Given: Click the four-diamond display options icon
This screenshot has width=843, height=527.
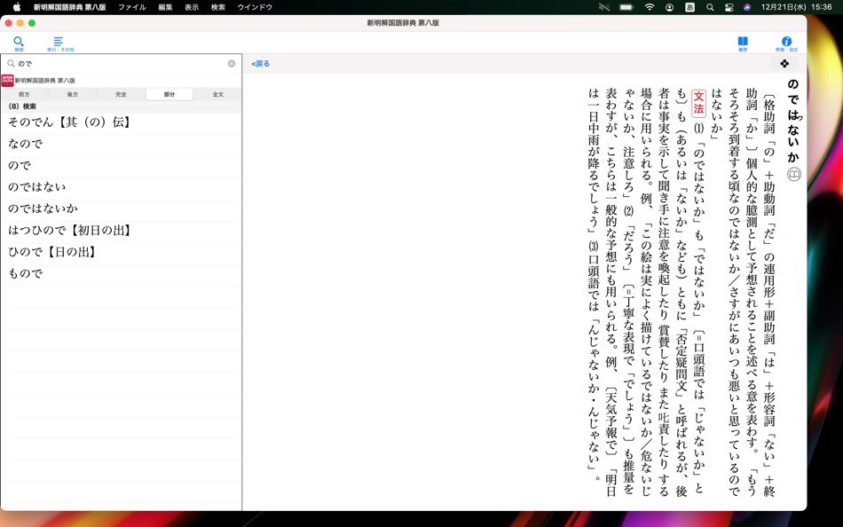Looking at the screenshot, I should click(784, 64).
